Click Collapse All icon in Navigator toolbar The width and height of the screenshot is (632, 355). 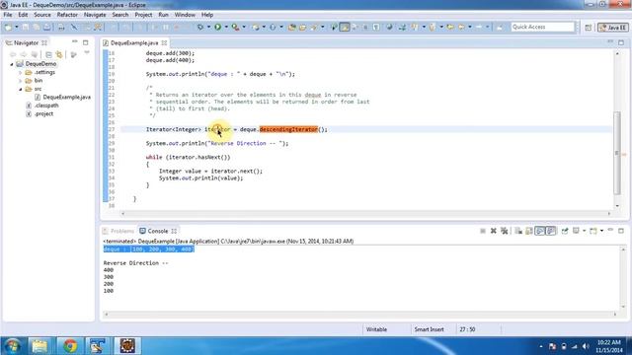click(48, 54)
